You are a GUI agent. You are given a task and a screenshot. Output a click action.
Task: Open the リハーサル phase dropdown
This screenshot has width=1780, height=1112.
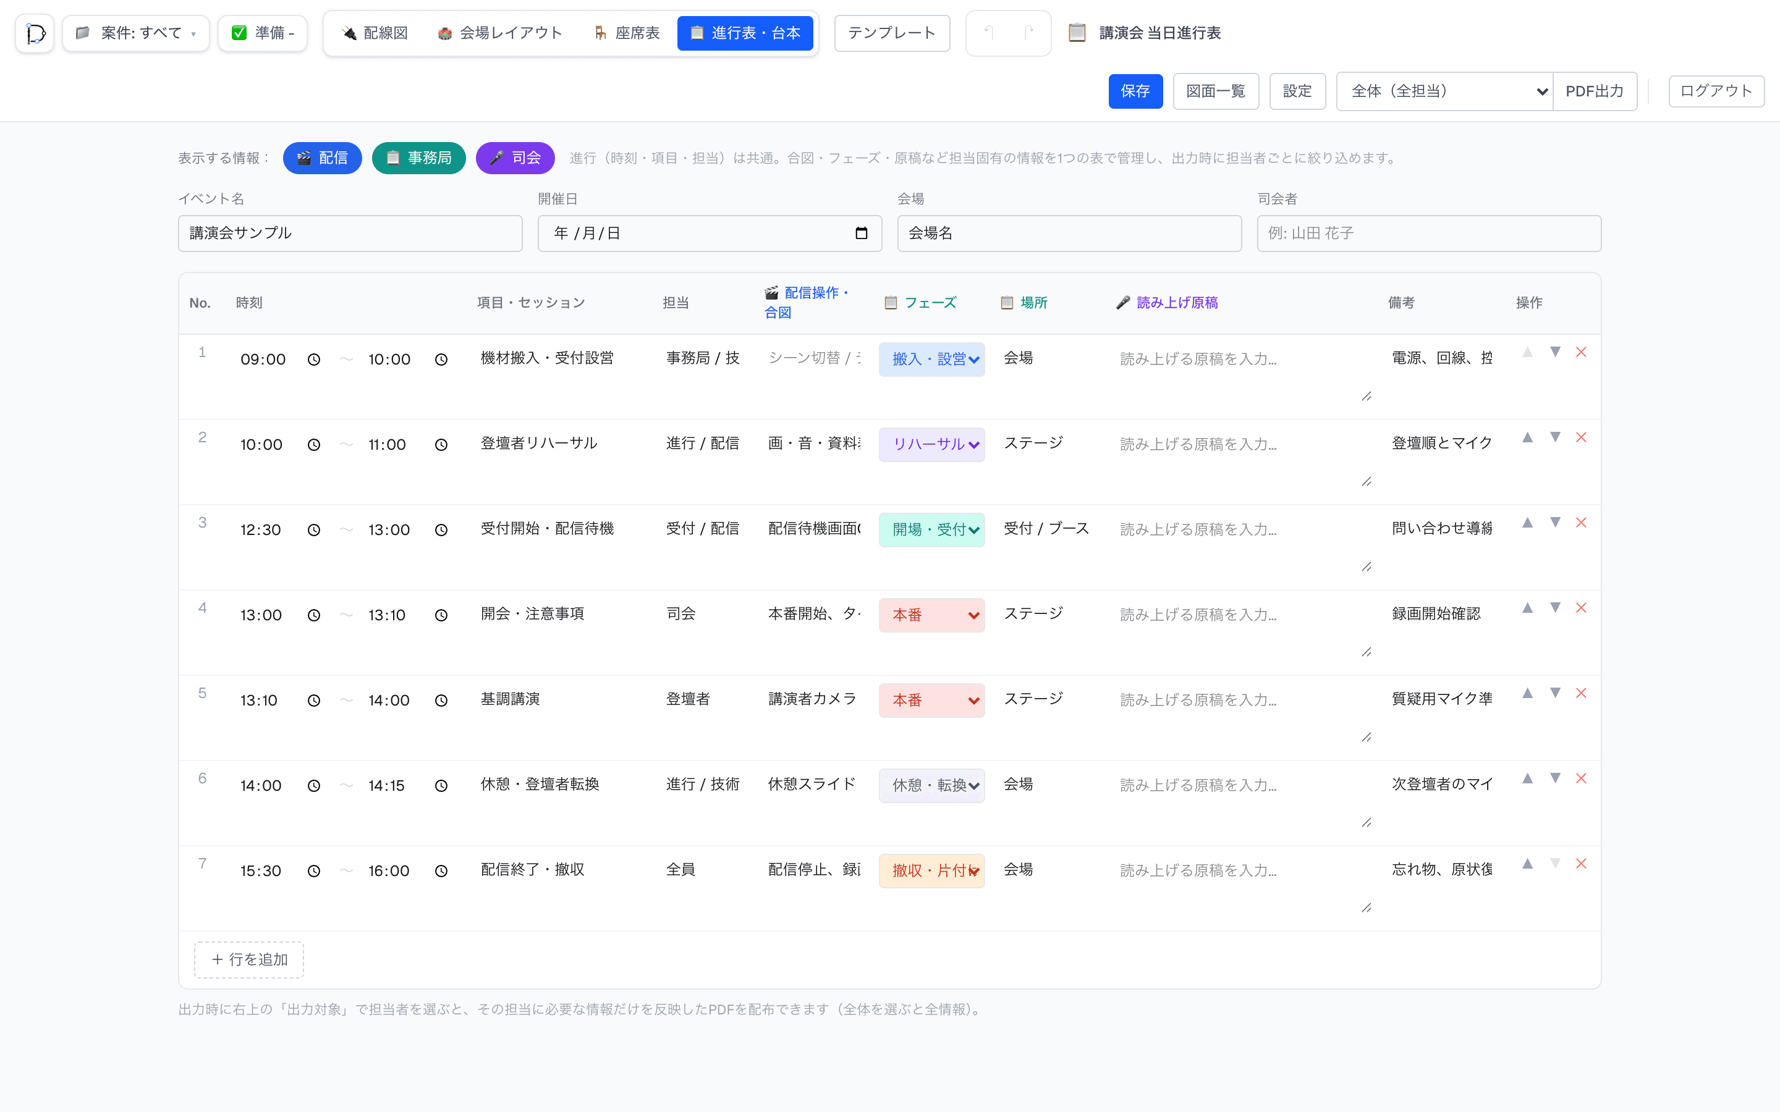932,445
